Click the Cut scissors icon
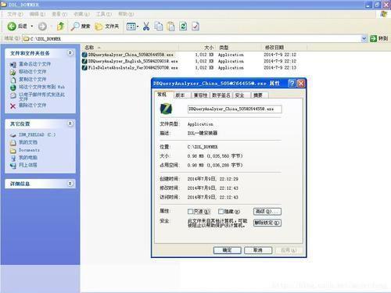The height and width of the screenshot is (293, 391). tap(146, 26)
